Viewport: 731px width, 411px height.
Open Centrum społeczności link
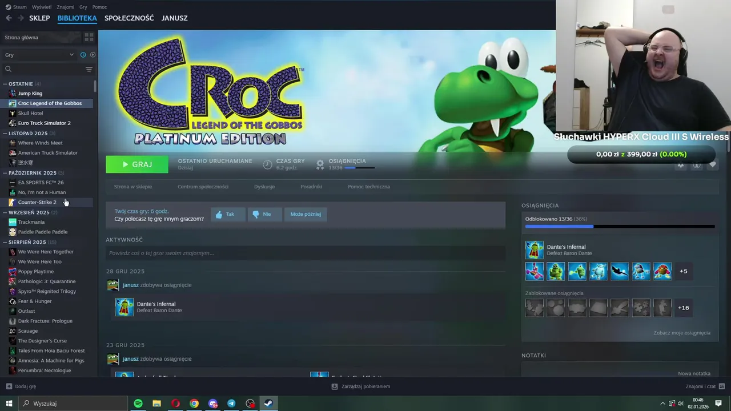coord(203,187)
